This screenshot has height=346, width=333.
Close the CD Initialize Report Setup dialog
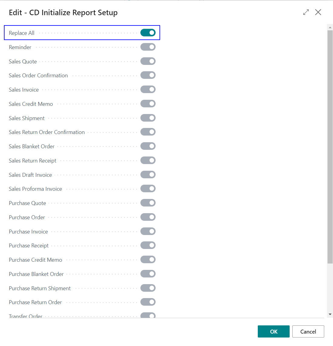pyautogui.click(x=318, y=12)
